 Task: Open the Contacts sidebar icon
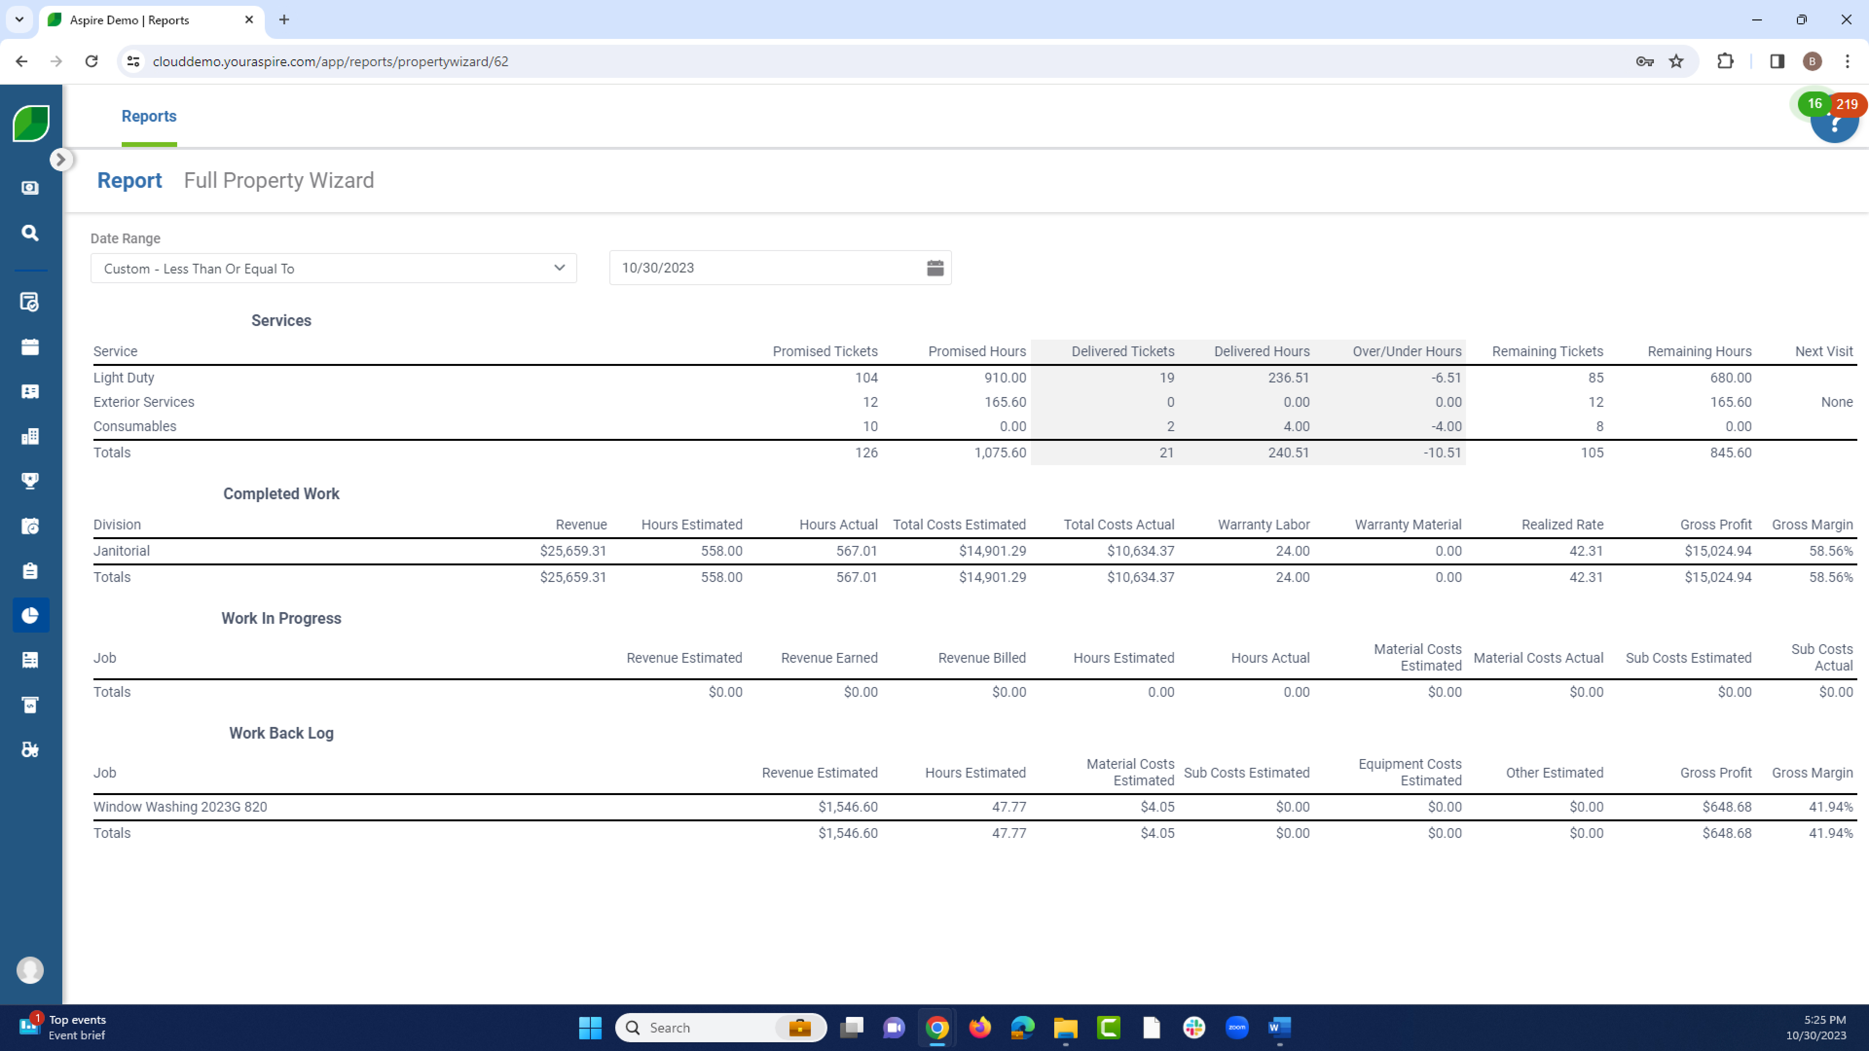(30, 391)
